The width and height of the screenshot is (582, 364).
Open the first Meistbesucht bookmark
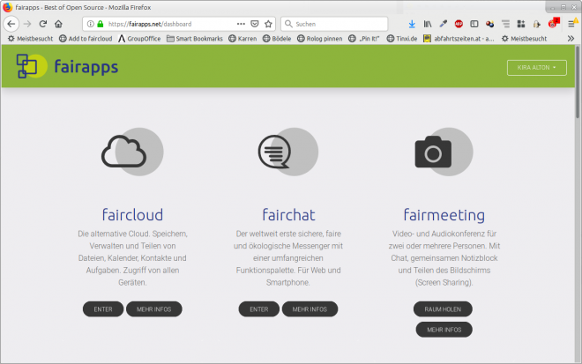(x=31, y=39)
